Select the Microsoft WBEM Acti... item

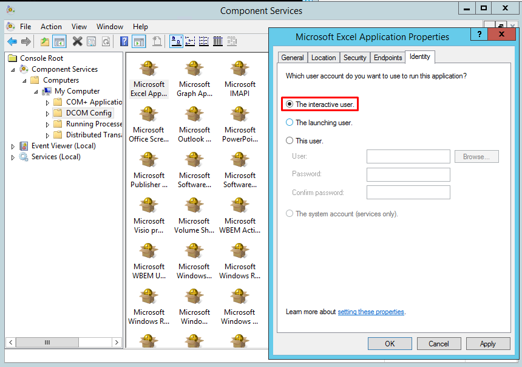(240, 216)
